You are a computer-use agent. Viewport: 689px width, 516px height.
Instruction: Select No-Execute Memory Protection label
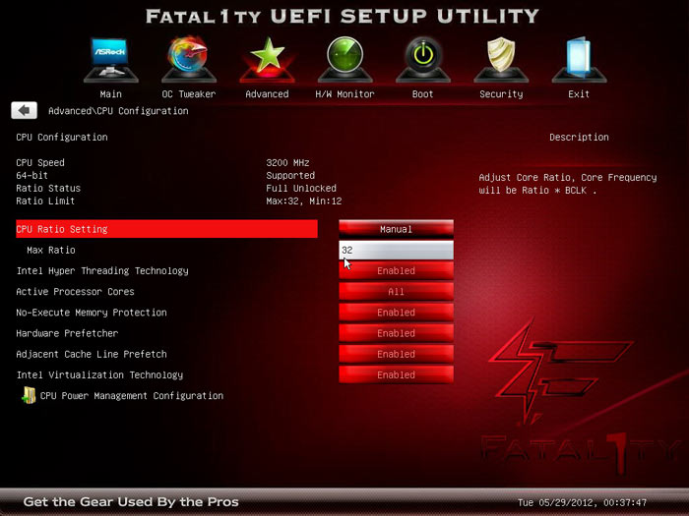[92, 313]
